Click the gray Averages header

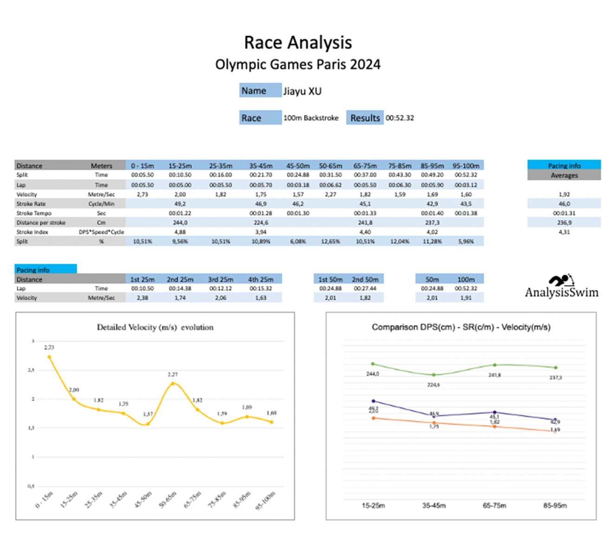pyautogui.click(x=564, y=175)
